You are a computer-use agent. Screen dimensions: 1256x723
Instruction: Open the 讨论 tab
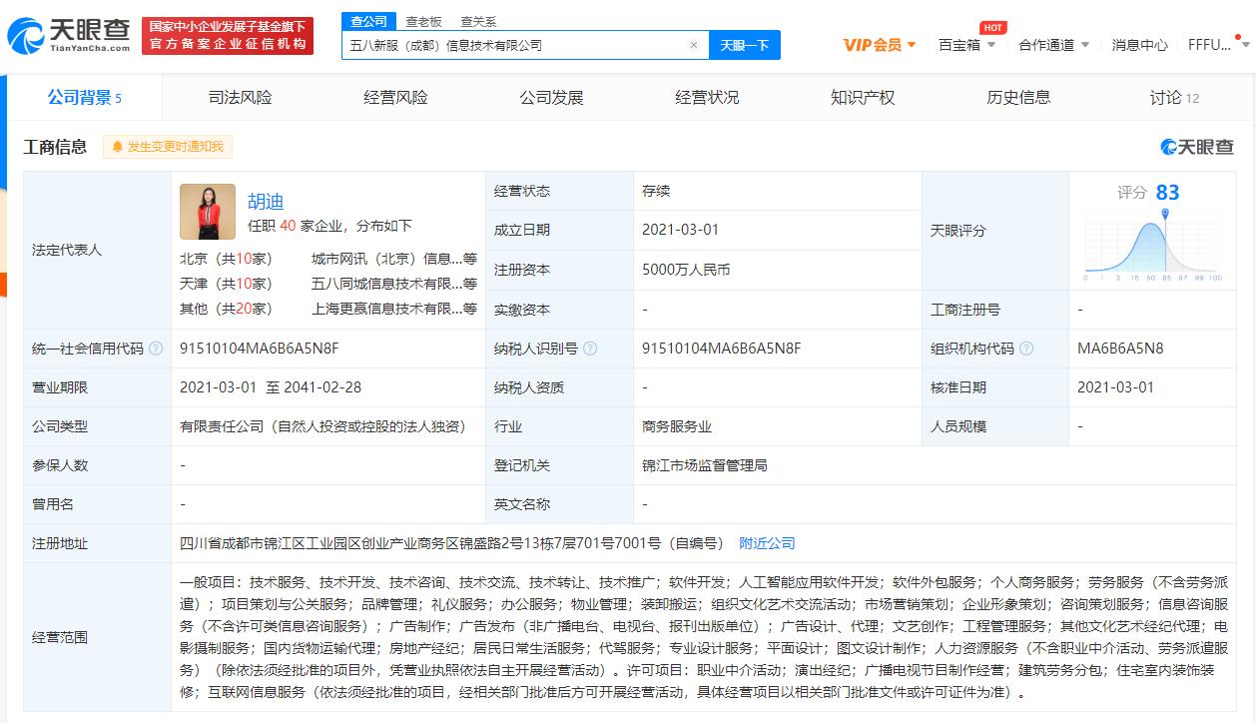point(1174,97)
